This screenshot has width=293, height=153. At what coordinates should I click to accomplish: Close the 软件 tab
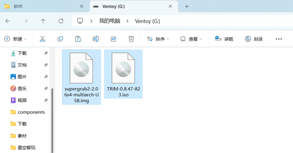click(82, 6)
